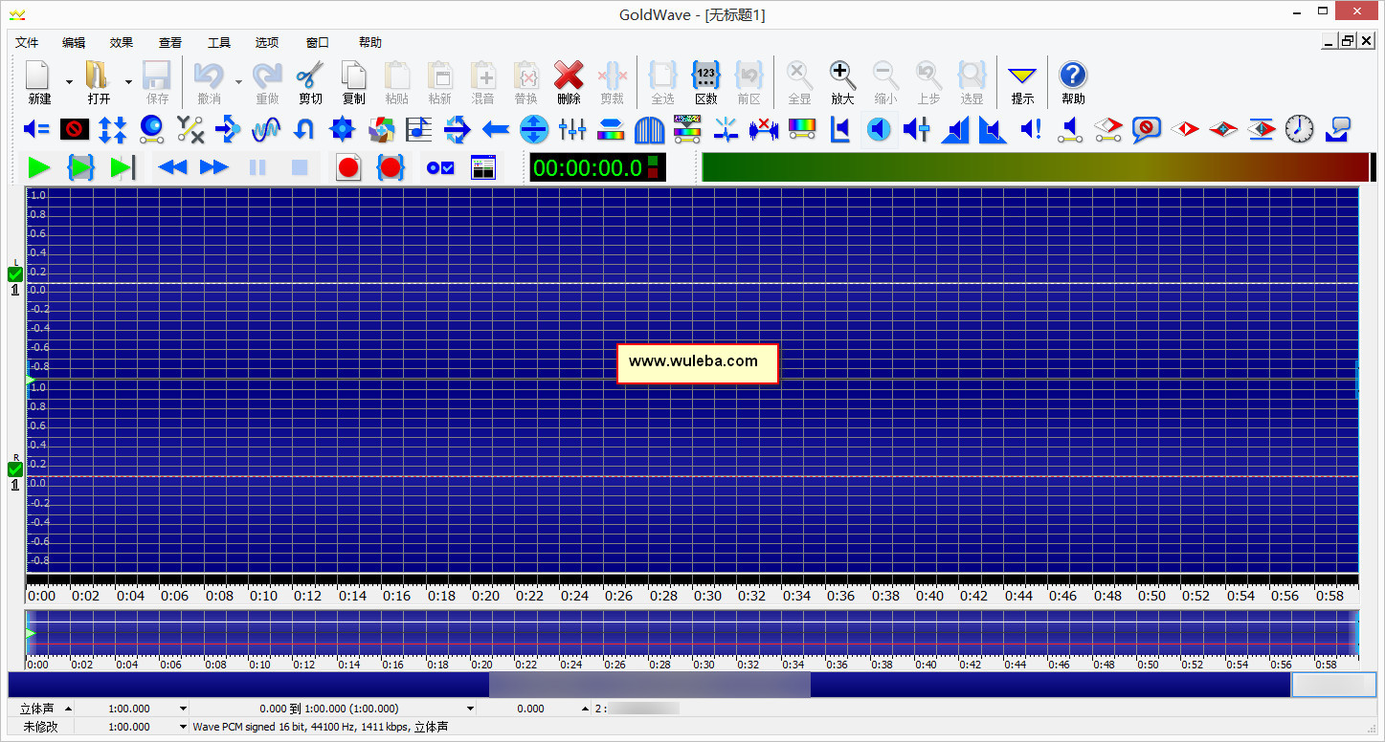Click the 00:00:00.0 time display

588,168
